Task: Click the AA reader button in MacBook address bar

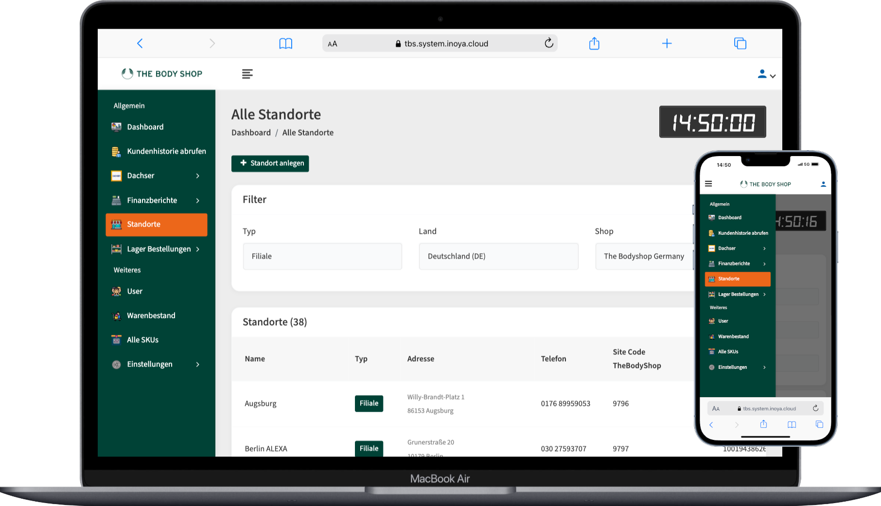Action: (x=333, y=44)
